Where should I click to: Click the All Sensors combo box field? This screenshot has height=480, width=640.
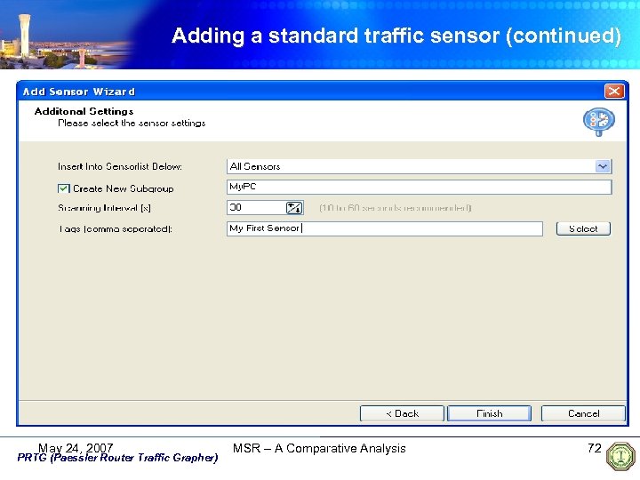[419, 166]
